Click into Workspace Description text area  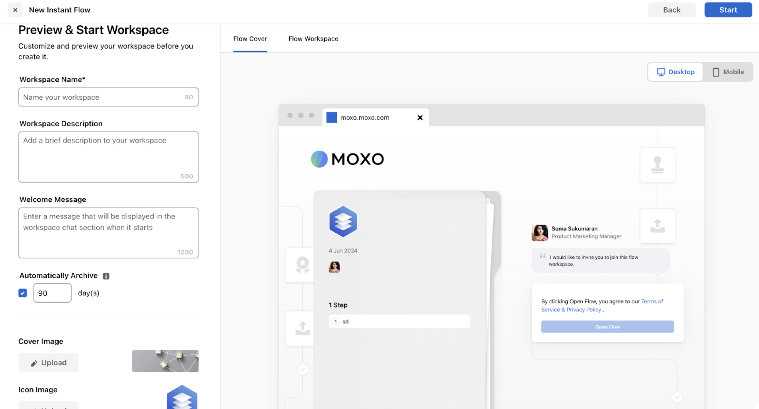108,157
